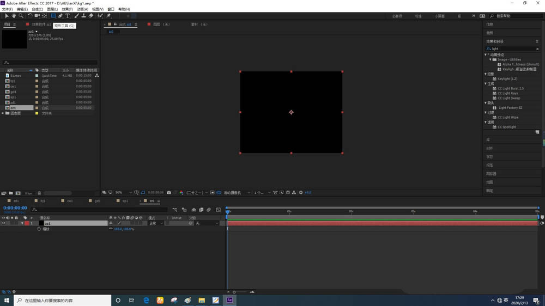This screenshot has width=545, height=306.
Task: Select the Rectangle shape tool
Action: click(53, 16)
